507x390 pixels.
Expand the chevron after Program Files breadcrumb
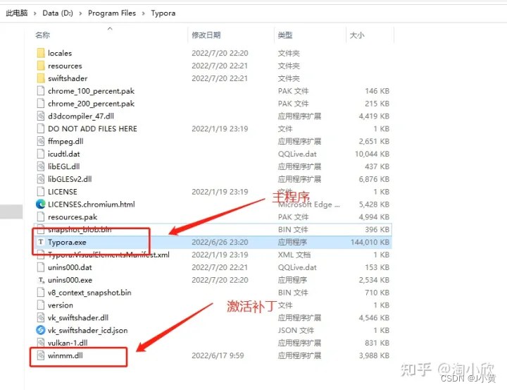(143, 13)
